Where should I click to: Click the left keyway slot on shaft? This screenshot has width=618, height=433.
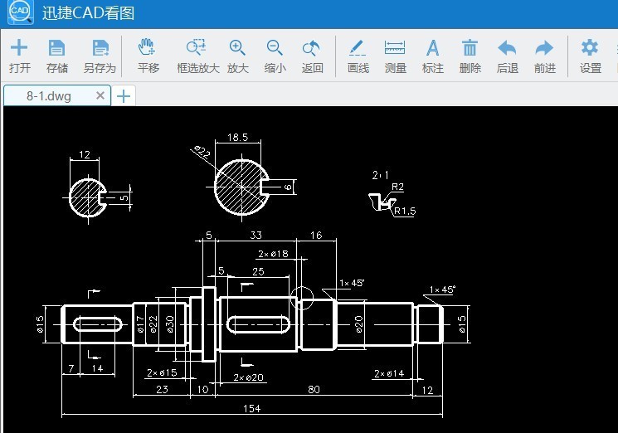pos(98,324)
